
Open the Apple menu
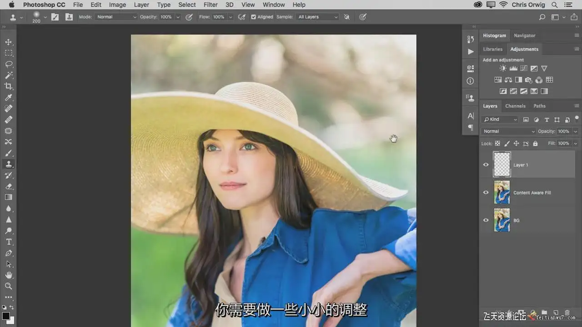click(x=12, y=5)
